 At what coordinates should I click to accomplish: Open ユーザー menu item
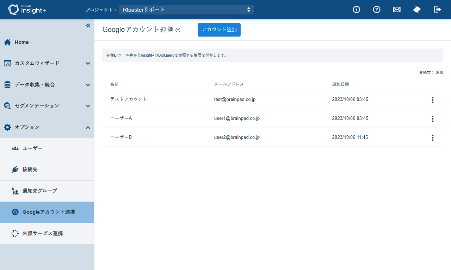click(x=47, y=148)
